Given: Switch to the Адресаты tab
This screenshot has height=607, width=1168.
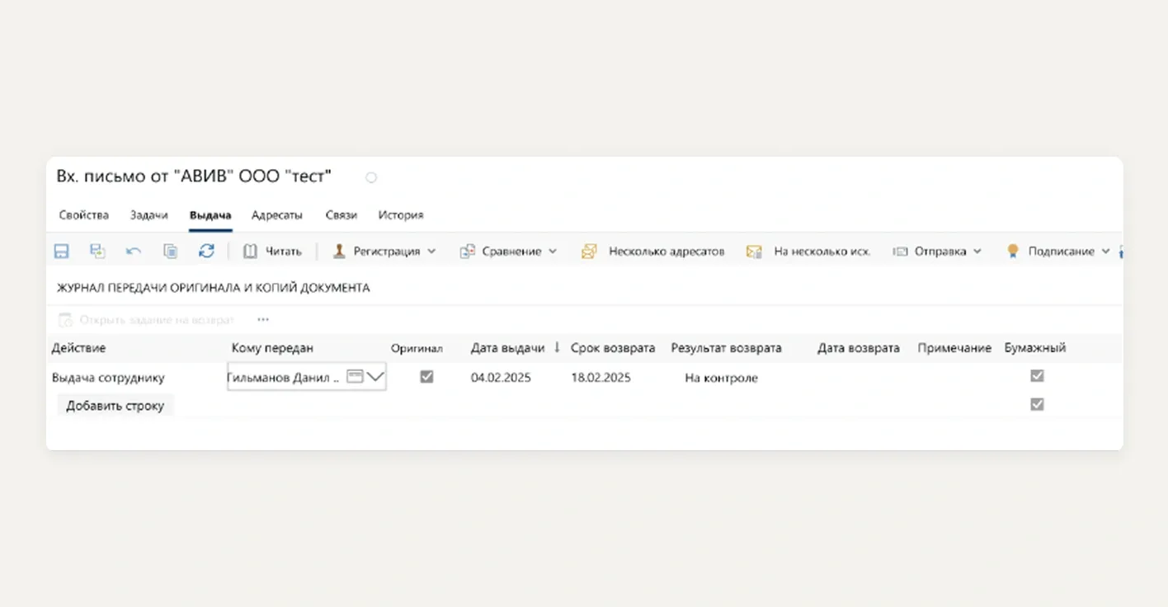Looking at the screenshot, I should point(277,214).
